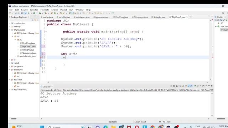
Task: Switch to the variable.java editor tab
Action: pyautogui.click(x=63, y=17)
